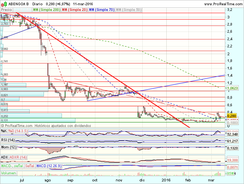Click the 1,4 price axis label
Viewport: 244px width, 184px height.
tap(230, 75)
